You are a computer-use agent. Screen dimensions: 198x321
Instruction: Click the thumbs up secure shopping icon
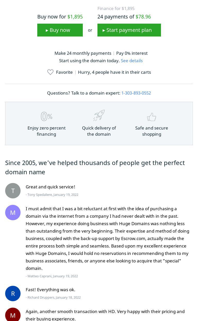[152, 117]
